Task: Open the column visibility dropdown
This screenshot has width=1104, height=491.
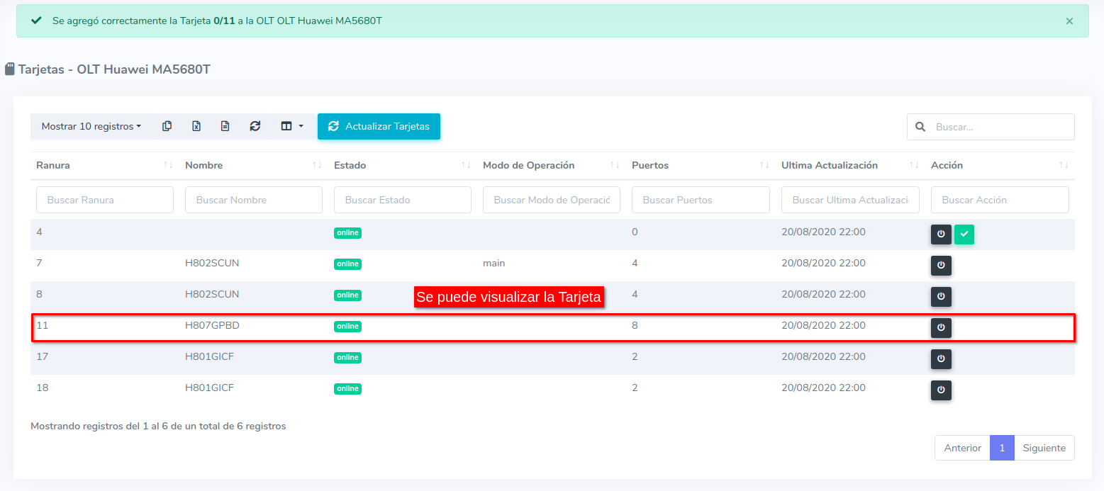Action: (291, 126)
